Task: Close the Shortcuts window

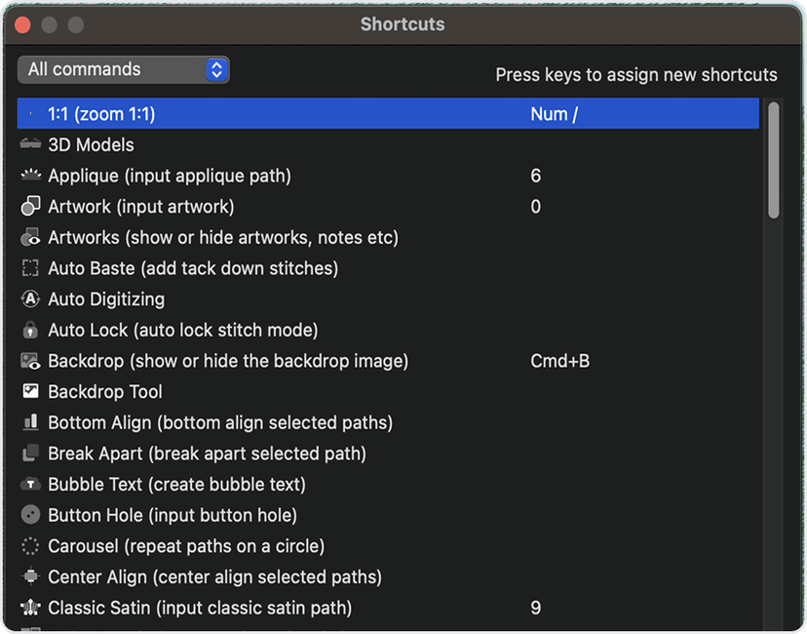Action: point(22,24)
